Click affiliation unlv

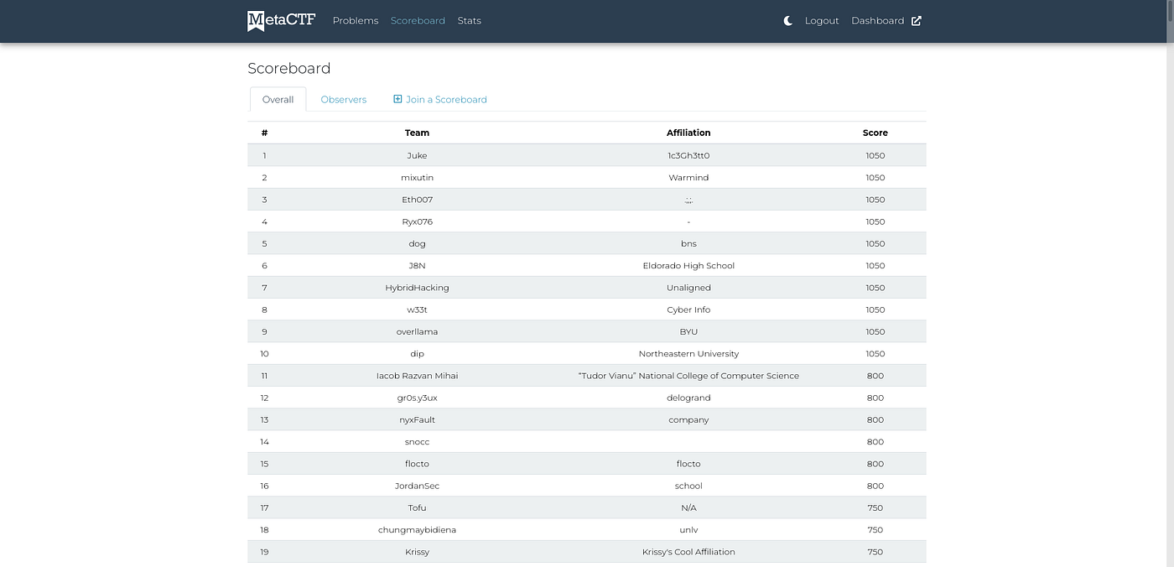(688, 530)
